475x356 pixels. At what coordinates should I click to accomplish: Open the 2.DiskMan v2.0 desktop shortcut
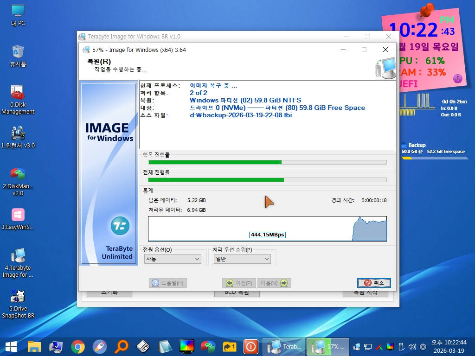18,182
